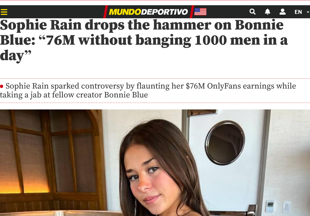Select the EN language label
This screenshot has height=216, width=310.
pyautogui.click(x=298, y=12)
